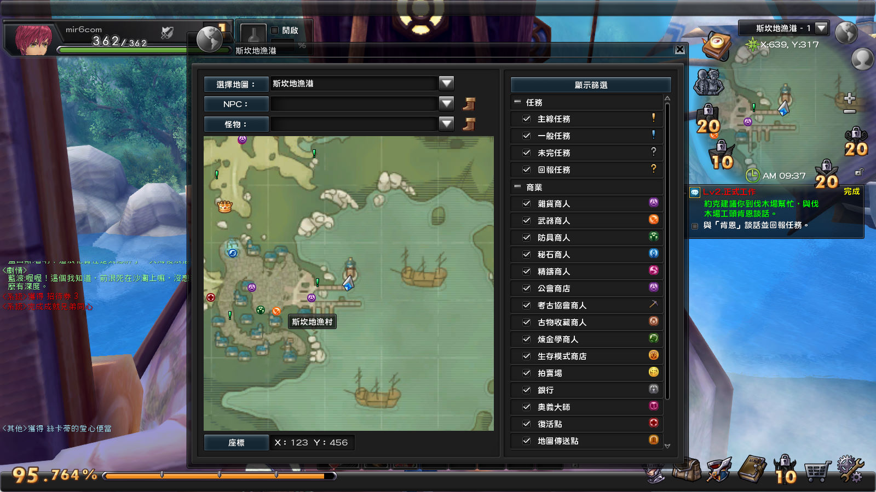The width and height of the screenshot is (876, 492).
Task: Open the settings gears icon in bottom bar
Action: 850,469
